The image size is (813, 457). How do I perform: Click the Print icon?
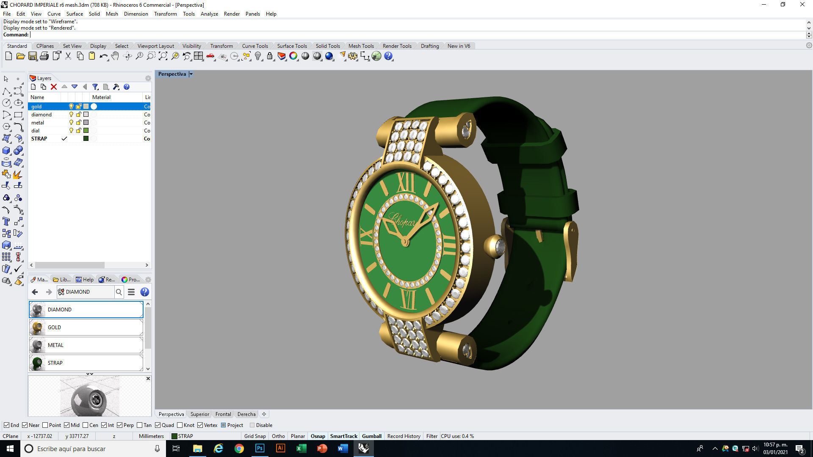[44, 56]
